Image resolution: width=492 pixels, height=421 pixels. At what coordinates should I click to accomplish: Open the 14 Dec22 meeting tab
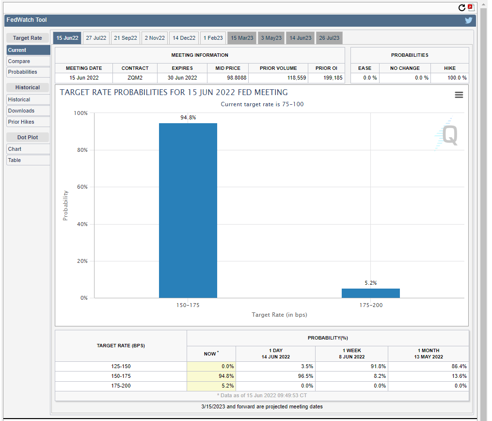(x=184, y=38)
